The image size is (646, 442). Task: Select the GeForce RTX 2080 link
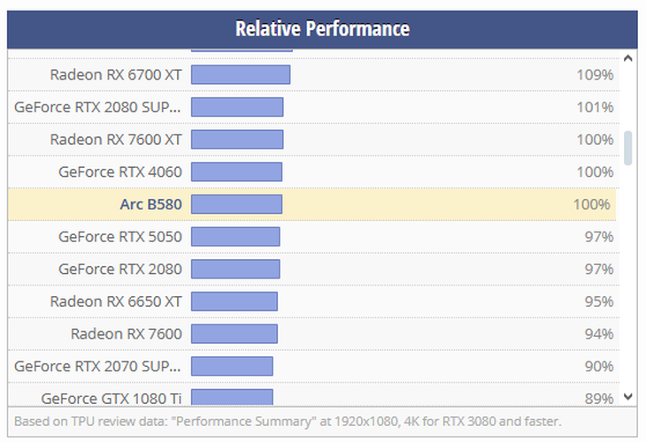point(119,269)
